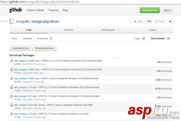This screenshot has width=181, height=121.
Task: Download php_mongo-1.2.11.zip
Action: point(25,96)
